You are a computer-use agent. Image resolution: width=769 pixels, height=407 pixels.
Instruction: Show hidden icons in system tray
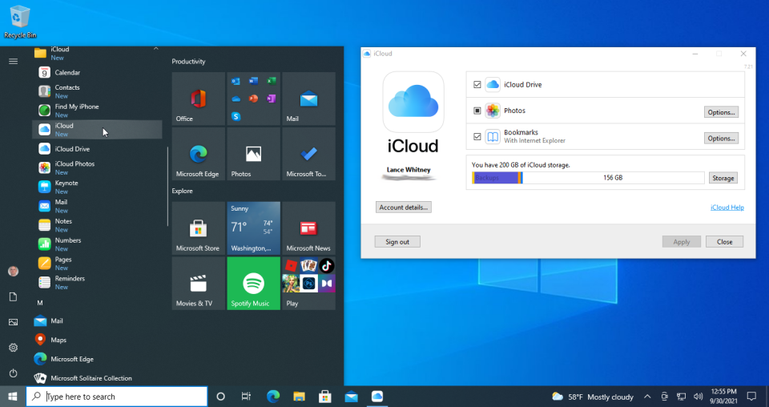click(x=647, y=397)
